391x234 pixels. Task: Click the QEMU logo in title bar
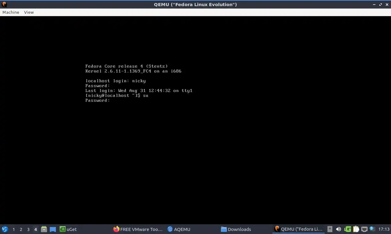[x=4, y=5]
